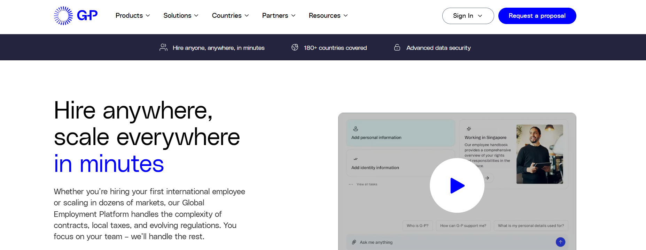Click the paperclip attachment icon

tap(354, 242)
